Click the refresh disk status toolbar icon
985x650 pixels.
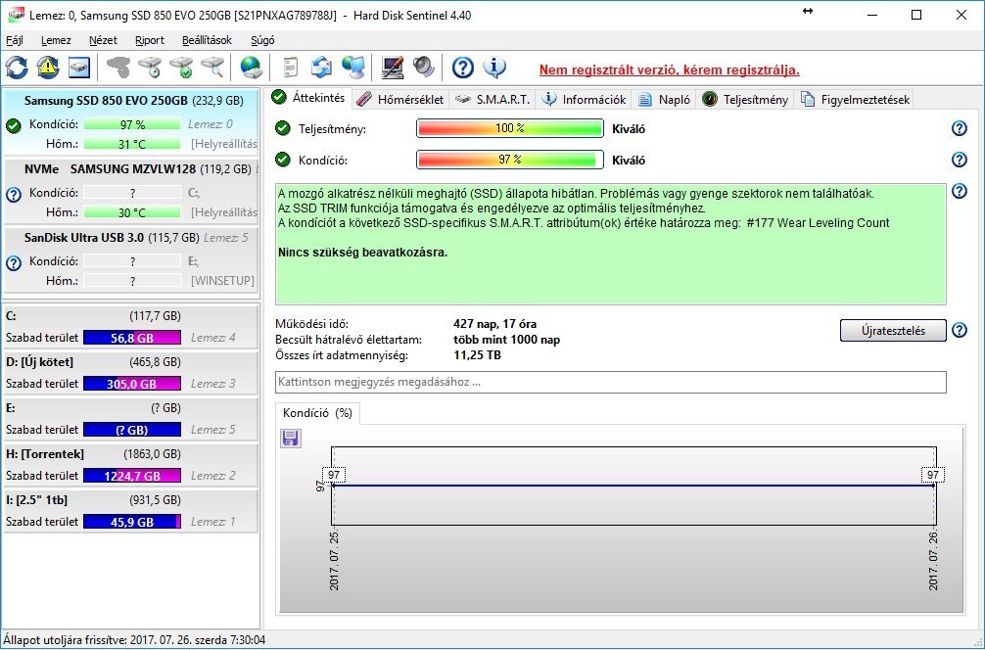pos(17,68)
